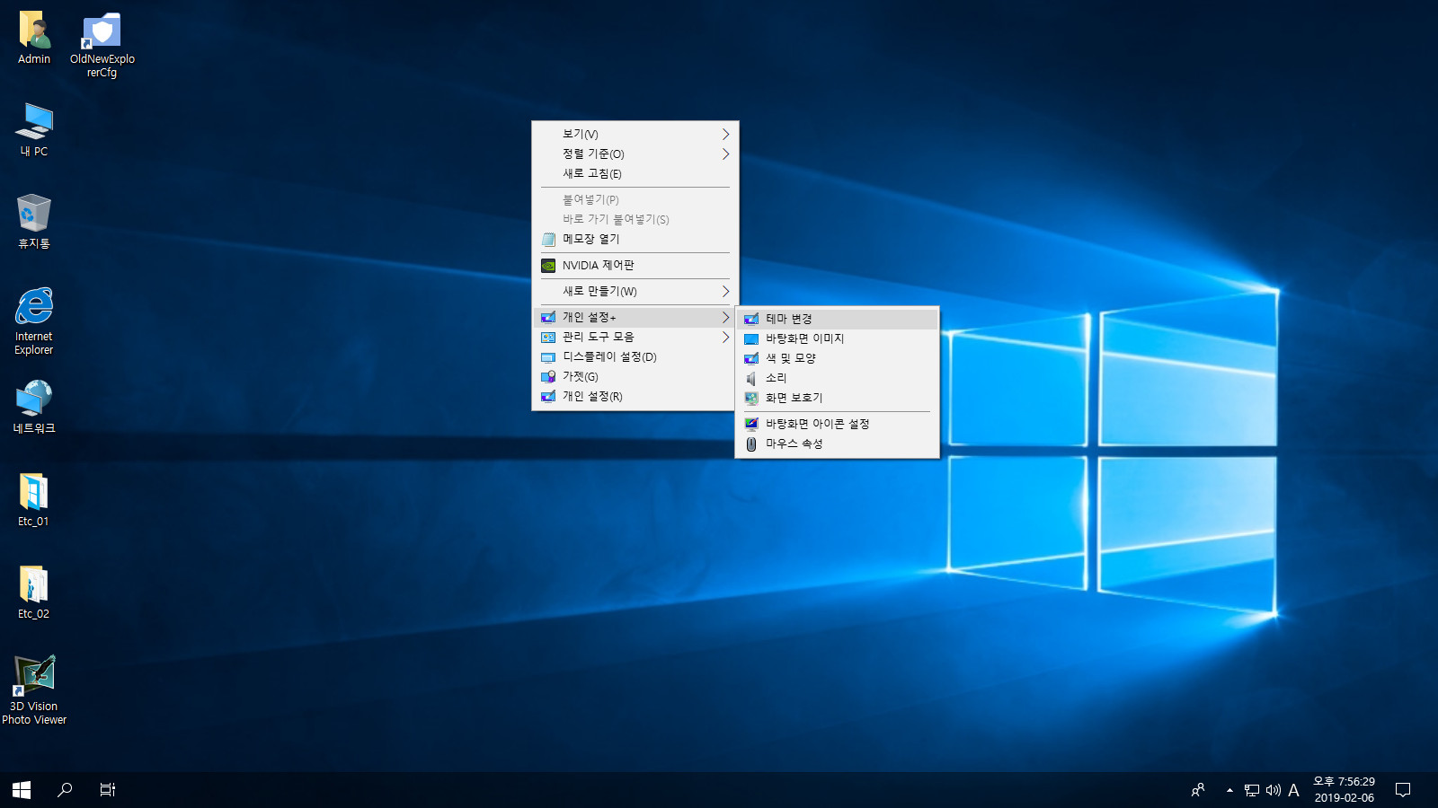The width and height of the screenshot is (1438, 808).
Task: Select 바탕화면 이미지 in the submenu
Action: (x=837, y=338)
